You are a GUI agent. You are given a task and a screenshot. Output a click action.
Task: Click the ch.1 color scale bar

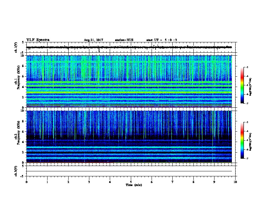[242, 85]
